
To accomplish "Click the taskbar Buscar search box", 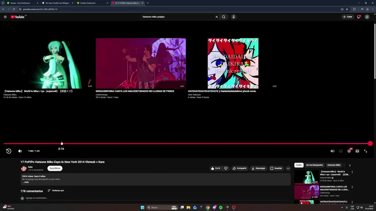I will pos(162,207).
